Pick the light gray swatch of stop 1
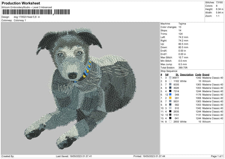Screen dimensions: 225x159 coord(171,77)
